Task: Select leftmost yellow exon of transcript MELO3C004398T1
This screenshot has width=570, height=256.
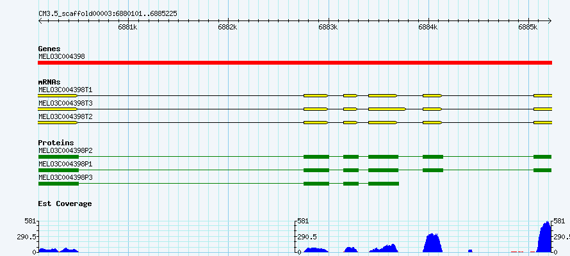Action: [x=58, y=95]
